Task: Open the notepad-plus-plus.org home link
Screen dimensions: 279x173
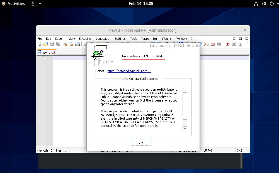Action: click(x=128, y=71)
